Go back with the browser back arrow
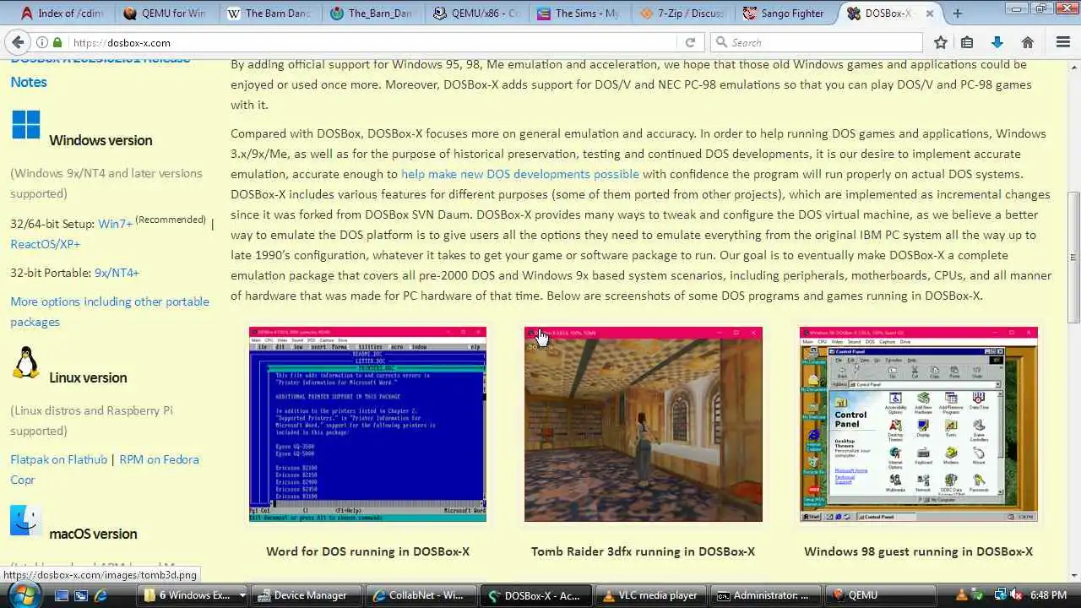The image size is (1081, 608). tap(17, 42)
